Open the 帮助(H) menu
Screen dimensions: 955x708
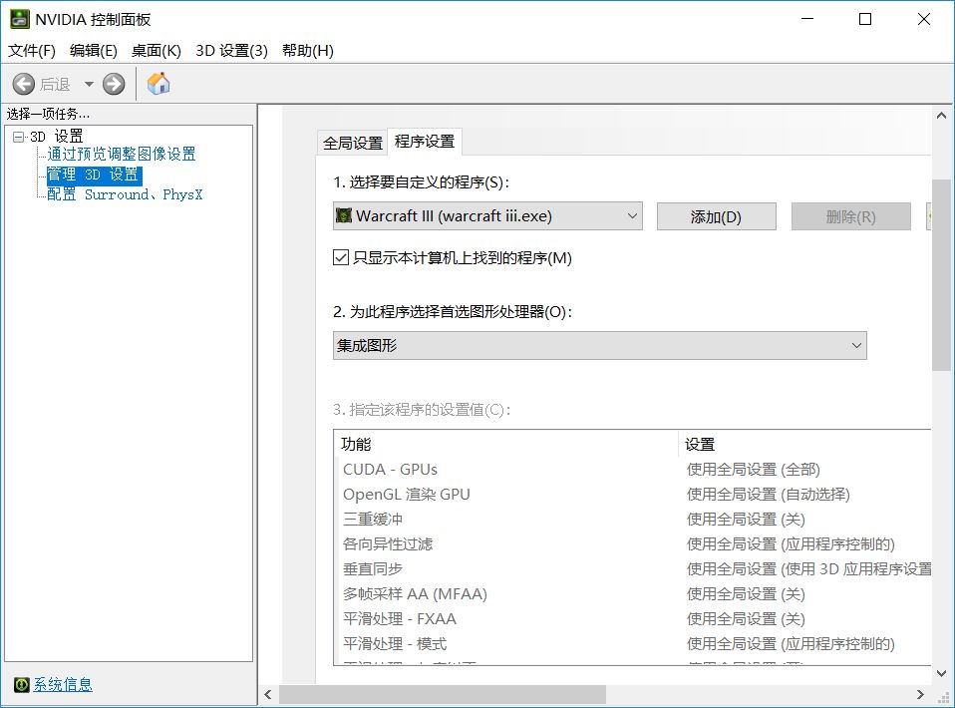pyautogui.click(x=308, y=51)
